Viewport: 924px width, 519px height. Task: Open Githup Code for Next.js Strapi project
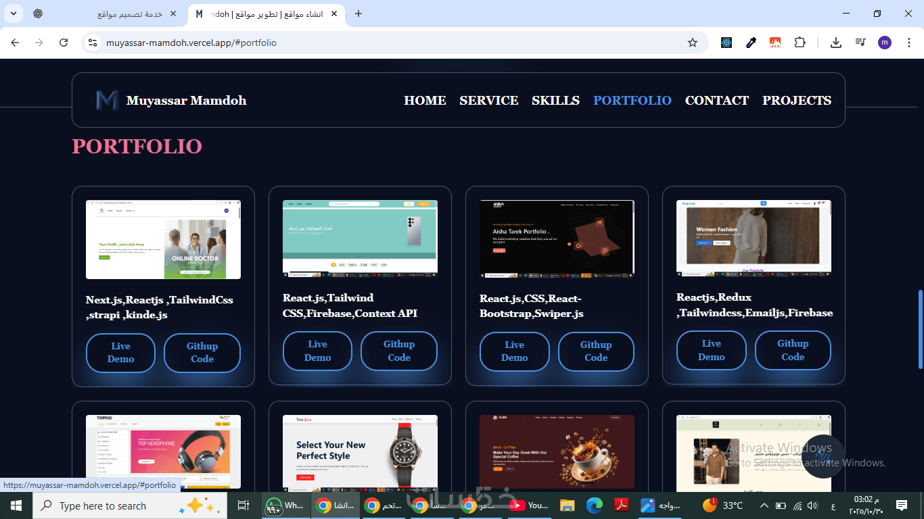pos(202,353)
